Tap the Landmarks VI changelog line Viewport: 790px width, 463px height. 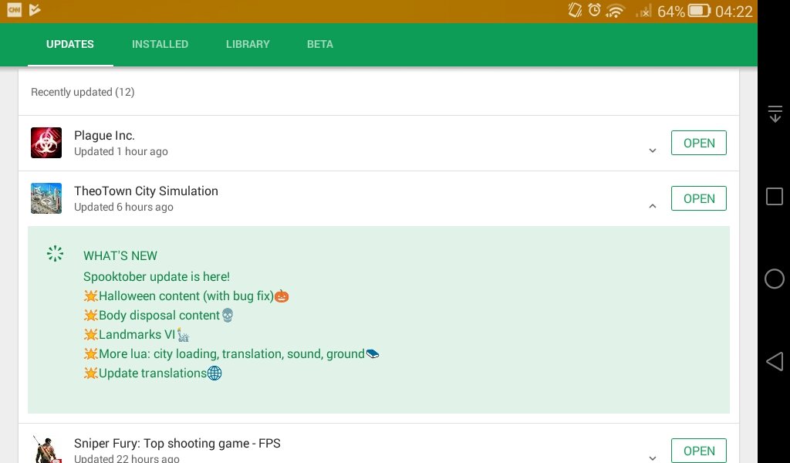point(136,335)
